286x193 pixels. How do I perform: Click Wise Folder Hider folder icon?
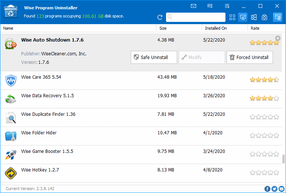(11, 136)
